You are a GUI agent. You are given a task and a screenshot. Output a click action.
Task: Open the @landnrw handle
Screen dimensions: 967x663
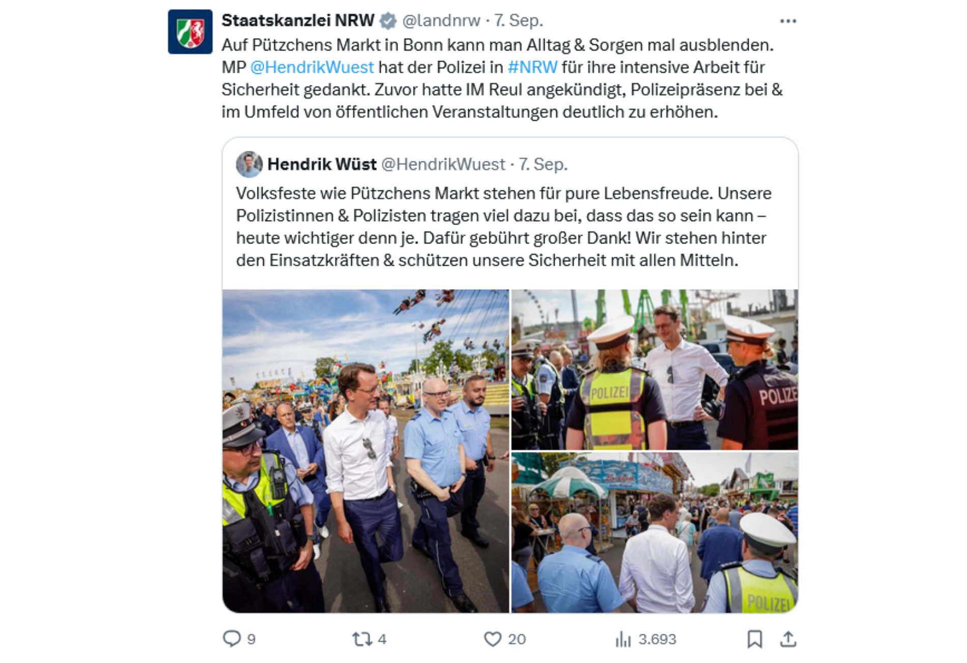(x=441, y=20)
